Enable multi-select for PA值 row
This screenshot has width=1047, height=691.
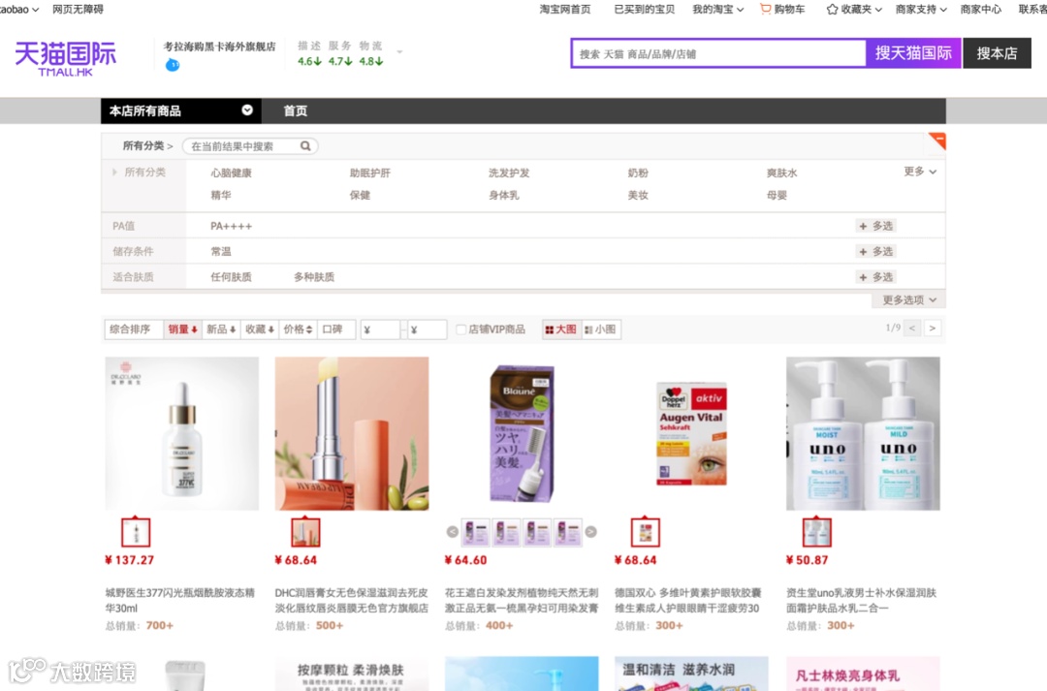[875, 227]
